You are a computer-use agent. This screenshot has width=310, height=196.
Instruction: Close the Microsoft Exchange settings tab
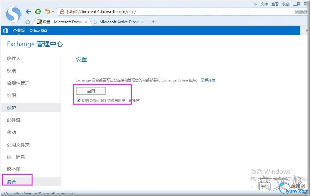(x=86, y=22)
